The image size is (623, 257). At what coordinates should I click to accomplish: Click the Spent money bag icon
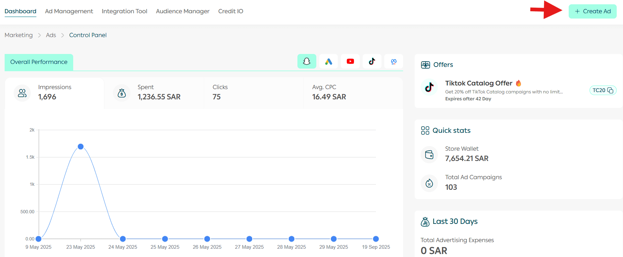(x=122, y=93)
